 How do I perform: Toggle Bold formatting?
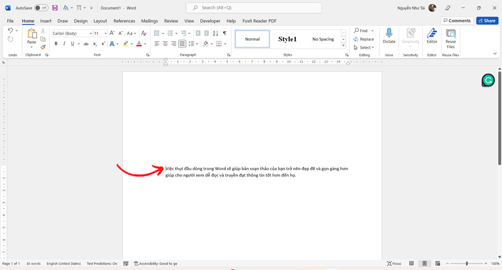click(56, 44)
